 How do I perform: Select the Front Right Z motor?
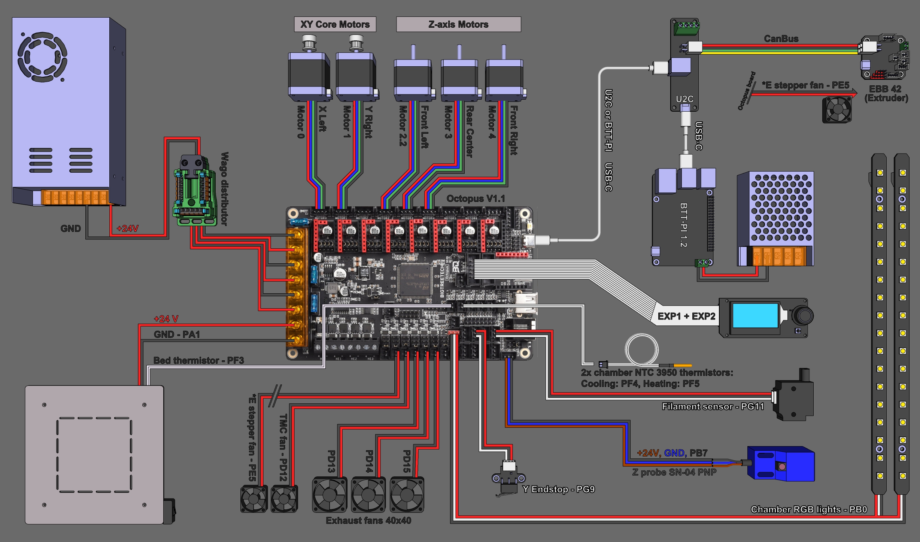tap(506, 74)
